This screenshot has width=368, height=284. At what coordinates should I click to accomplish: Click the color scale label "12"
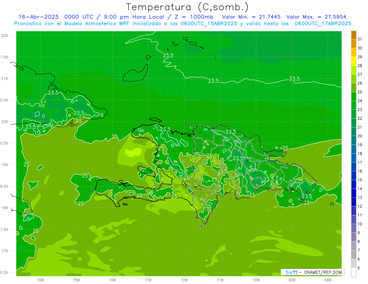(x=360, y=206)
